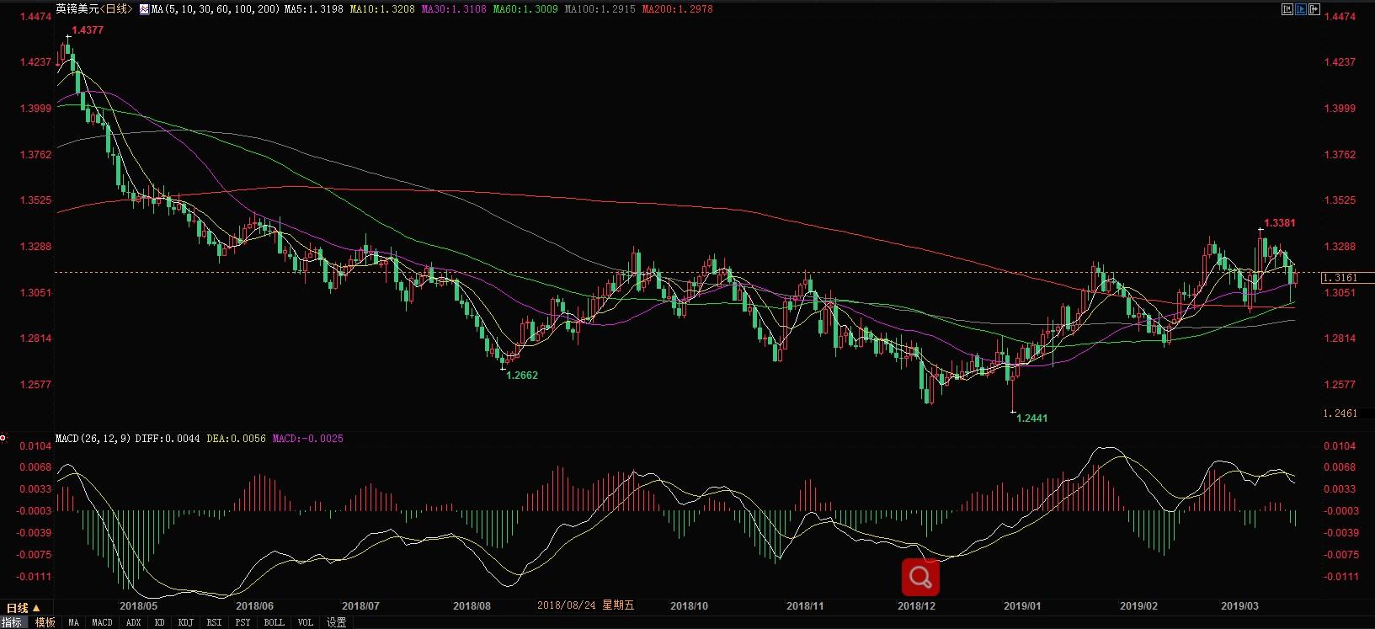
Task: Select the KD indicator tab
Action: coord(159,622)
